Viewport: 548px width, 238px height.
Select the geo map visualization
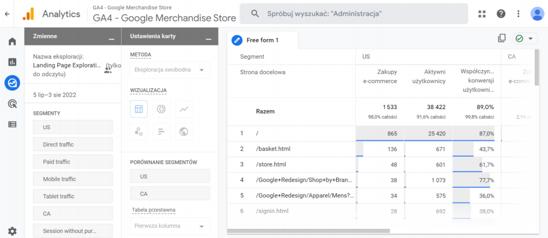click(x=184, y=131)
